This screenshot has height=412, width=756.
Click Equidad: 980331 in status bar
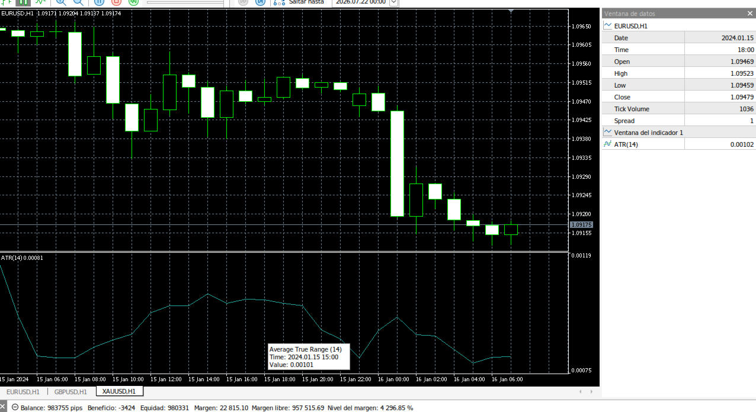pos(165,408)
